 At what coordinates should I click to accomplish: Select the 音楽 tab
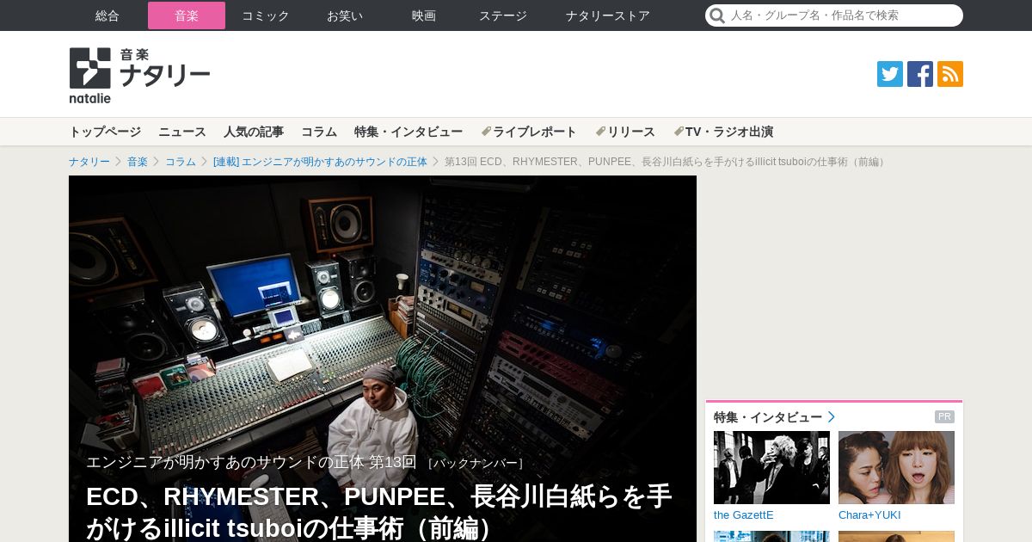pyautogui.click(x=187, y=15)
